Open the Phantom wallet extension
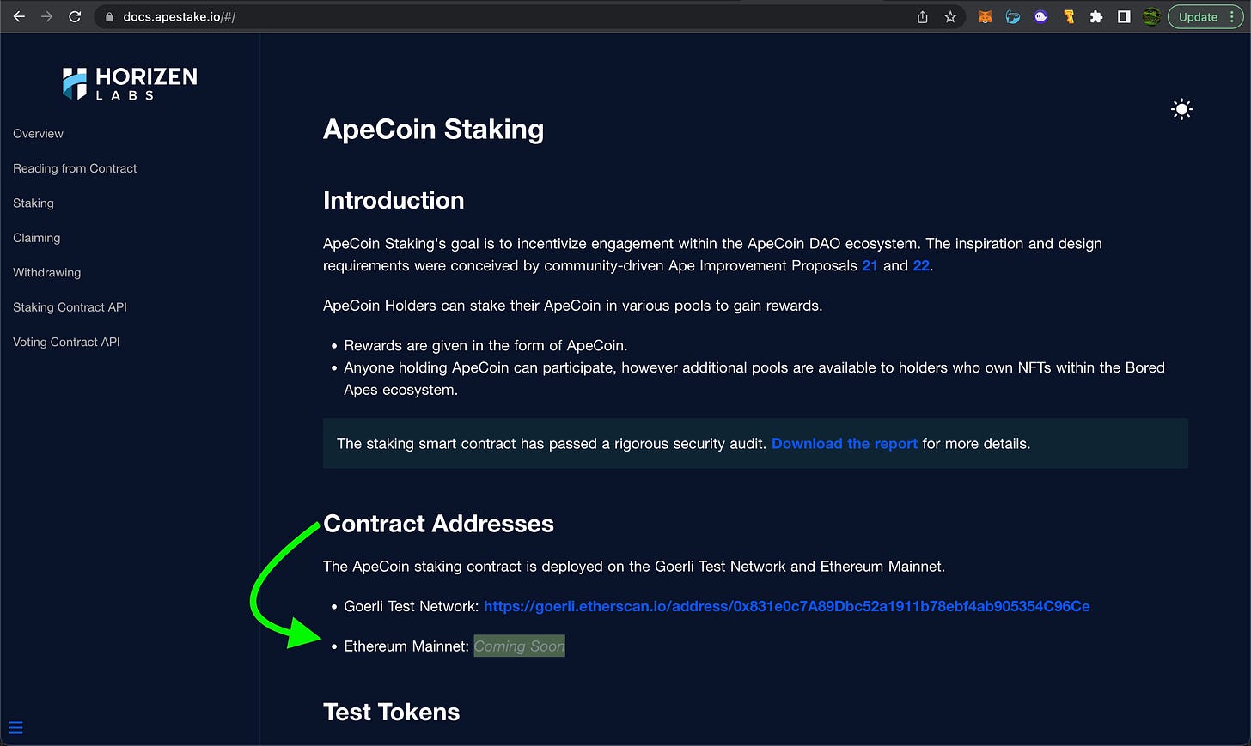 coord(1040,16)
